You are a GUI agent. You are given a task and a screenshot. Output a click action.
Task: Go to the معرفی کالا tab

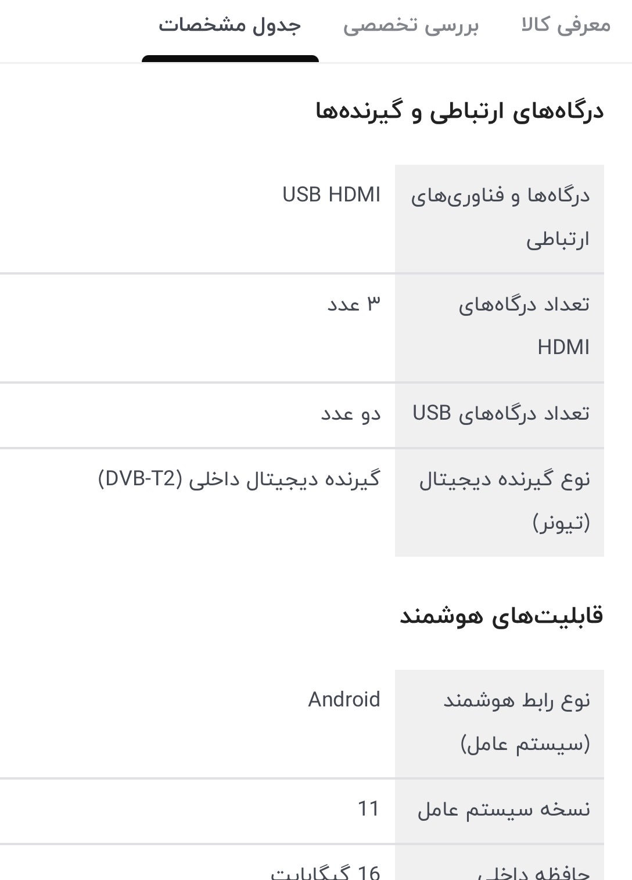tap(566, 26)
